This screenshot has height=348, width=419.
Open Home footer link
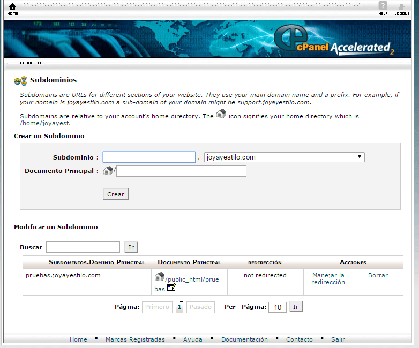click(x=78, y=339)
